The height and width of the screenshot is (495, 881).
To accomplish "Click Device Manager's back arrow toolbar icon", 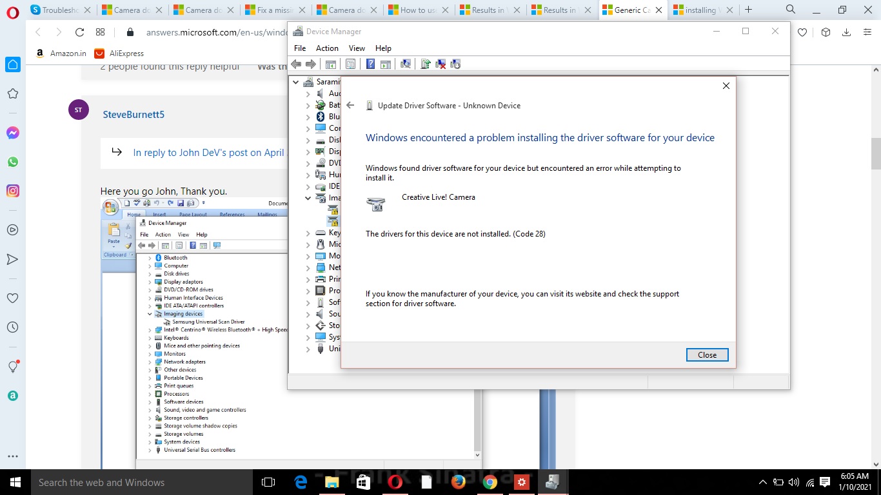I will click(x=297, y=64).
